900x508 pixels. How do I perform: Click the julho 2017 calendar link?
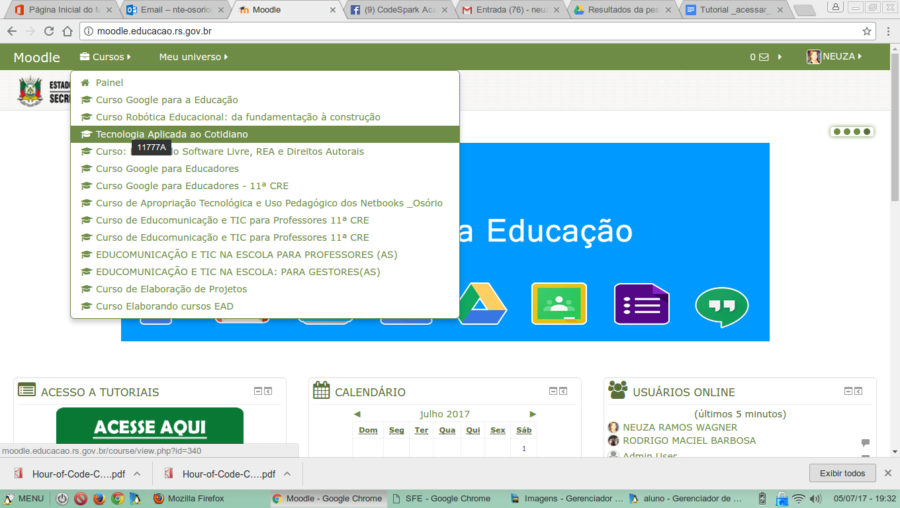(445, 414)
